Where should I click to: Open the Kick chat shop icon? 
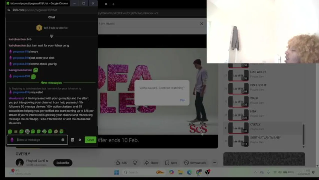coord(73,140)
